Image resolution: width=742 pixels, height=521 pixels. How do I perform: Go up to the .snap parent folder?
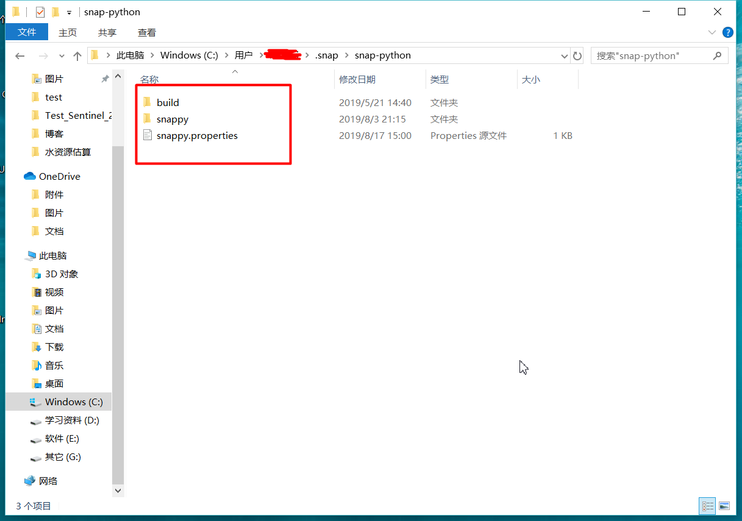(x=76, y=55)
